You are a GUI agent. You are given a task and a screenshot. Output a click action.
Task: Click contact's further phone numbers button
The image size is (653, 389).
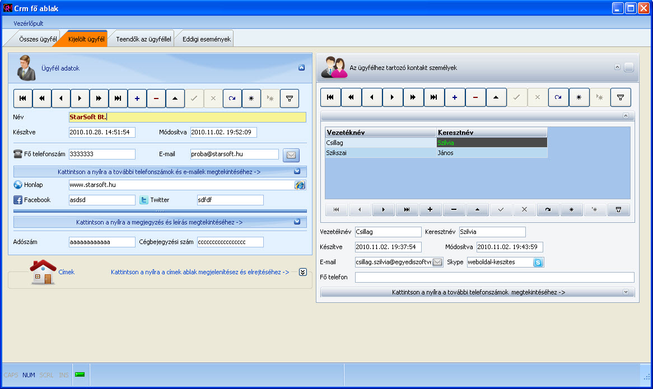pos(477,292)
